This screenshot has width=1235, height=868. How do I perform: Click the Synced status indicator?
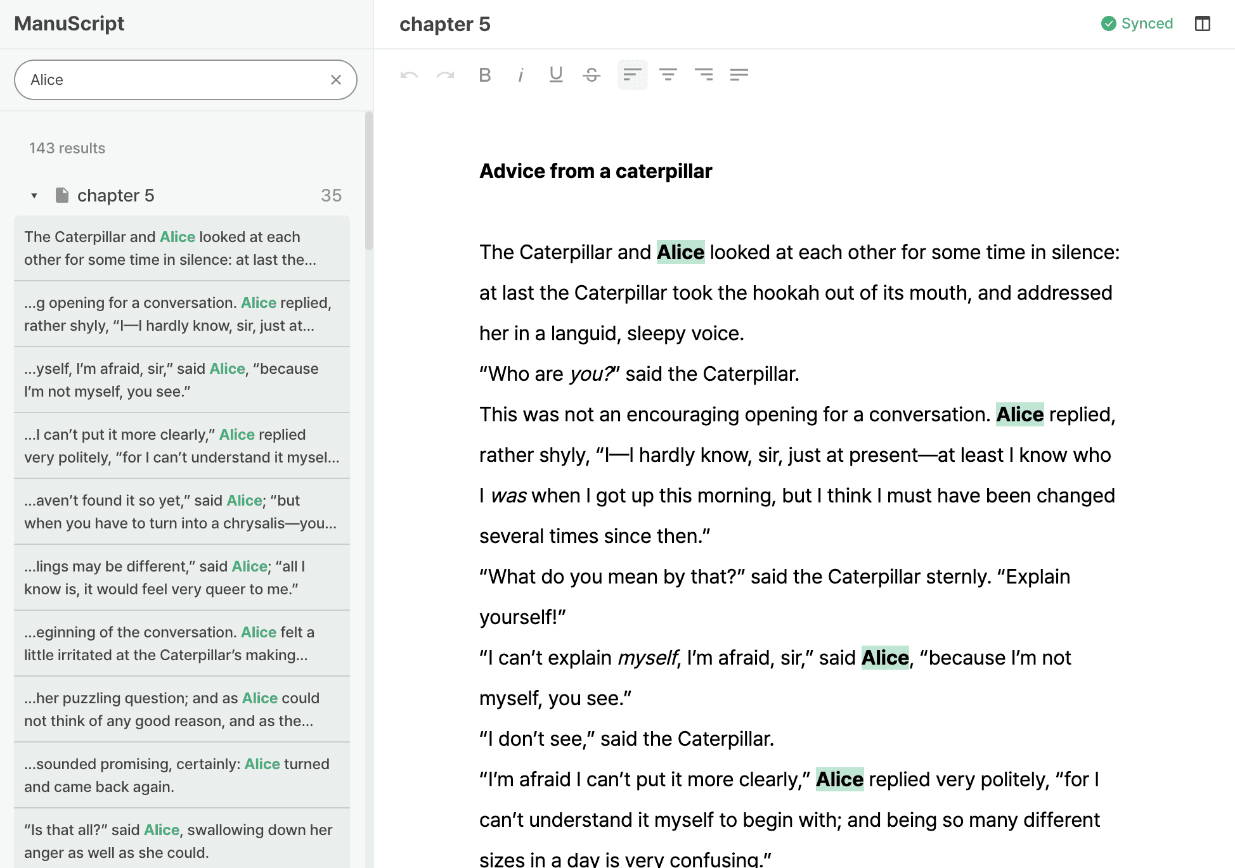click(1137, 24)
